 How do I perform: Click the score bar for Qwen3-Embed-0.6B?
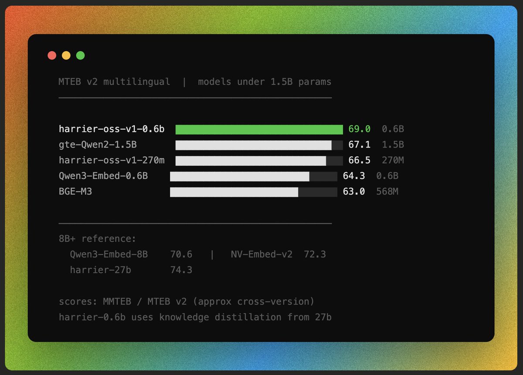[x=254, y=176]
